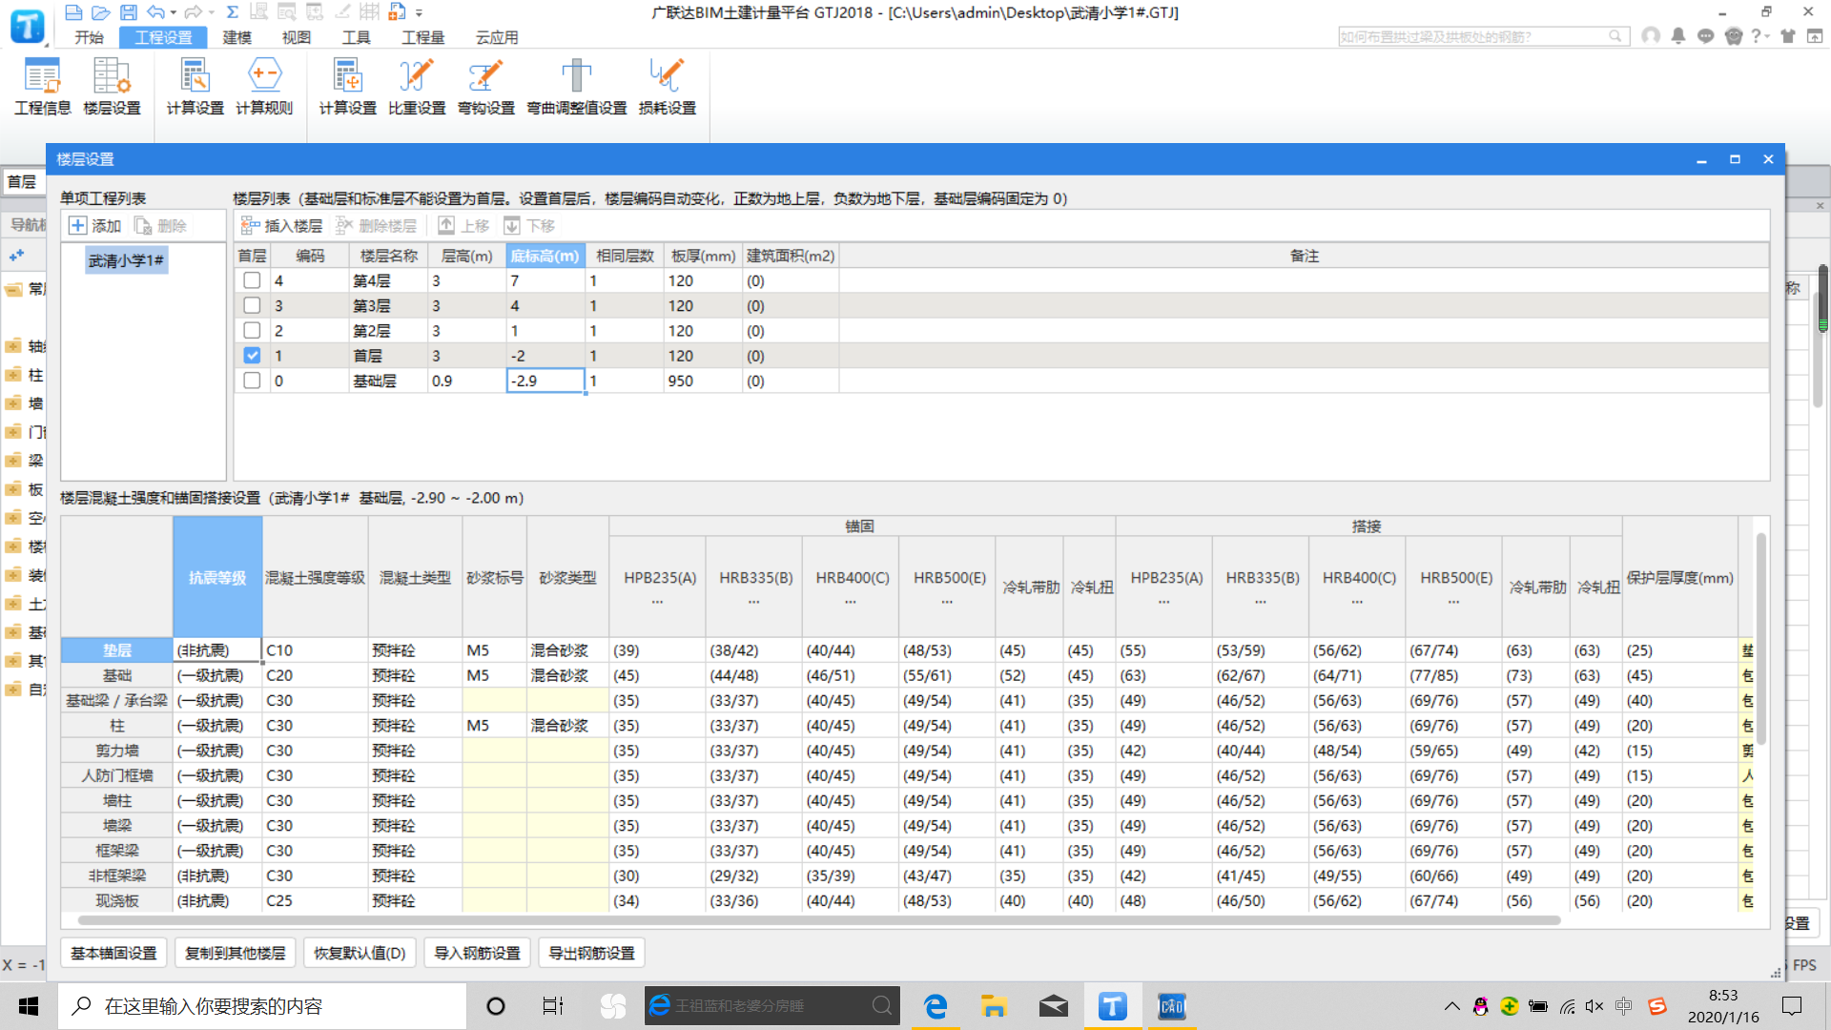Screen dimensions: 1831x1030
Task: Click the volume icon in system tray
Action: coord(1594,1006)
